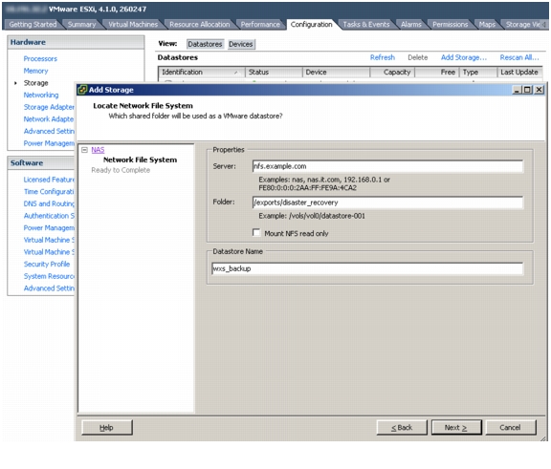551x469 pixels.
Task: Open Licensed Features link
Action: [x=49, y=180]
